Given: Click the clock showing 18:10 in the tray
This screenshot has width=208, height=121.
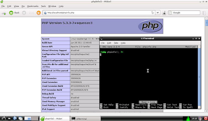Looking at the screenshot, I should pyautogui.click(x=194, y=118).
